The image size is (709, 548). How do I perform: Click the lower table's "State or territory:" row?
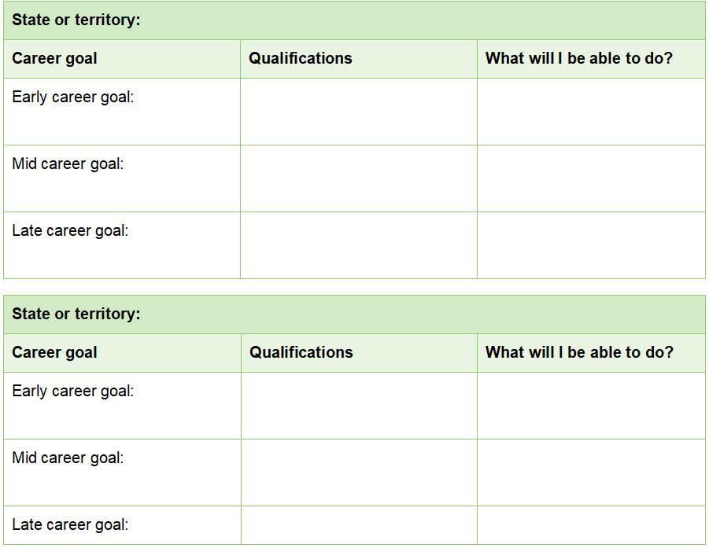point(354,314)
